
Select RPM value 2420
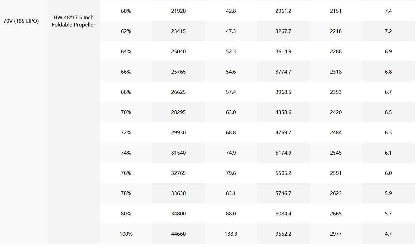(x=336, y=112)
